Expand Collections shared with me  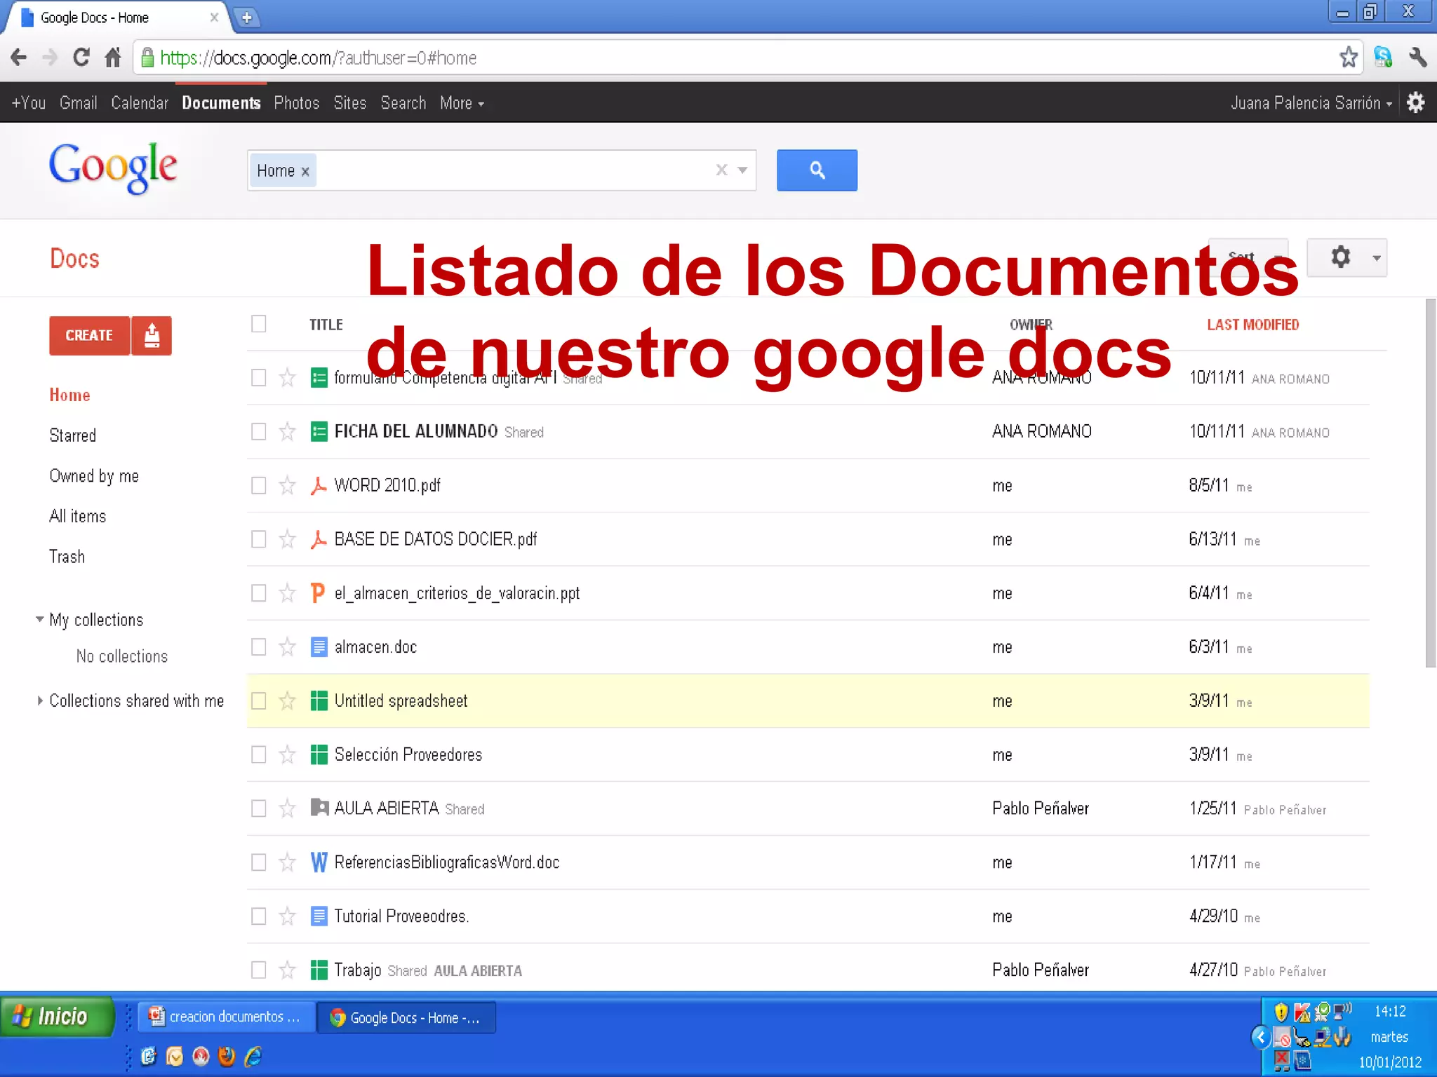[x=40, y=700]
